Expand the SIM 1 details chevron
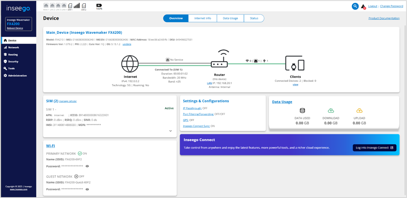The width and height of the screenshot is (407, 198). pos(170,131)
